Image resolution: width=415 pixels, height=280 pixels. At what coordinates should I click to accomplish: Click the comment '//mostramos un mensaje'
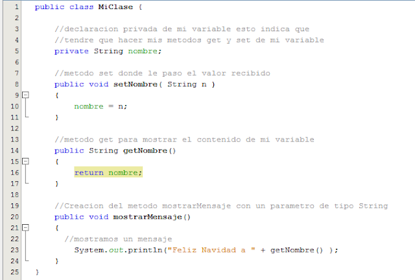[x=118, y=239]
